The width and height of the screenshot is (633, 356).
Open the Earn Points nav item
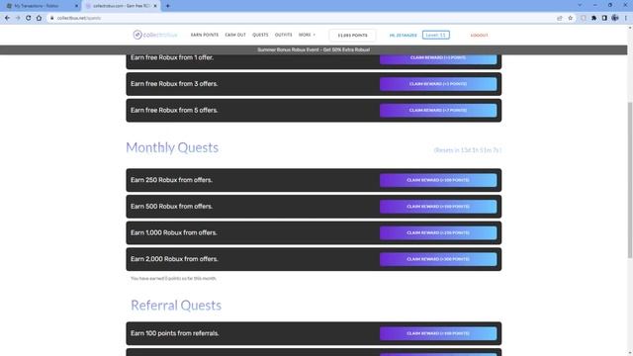point(205,36)
